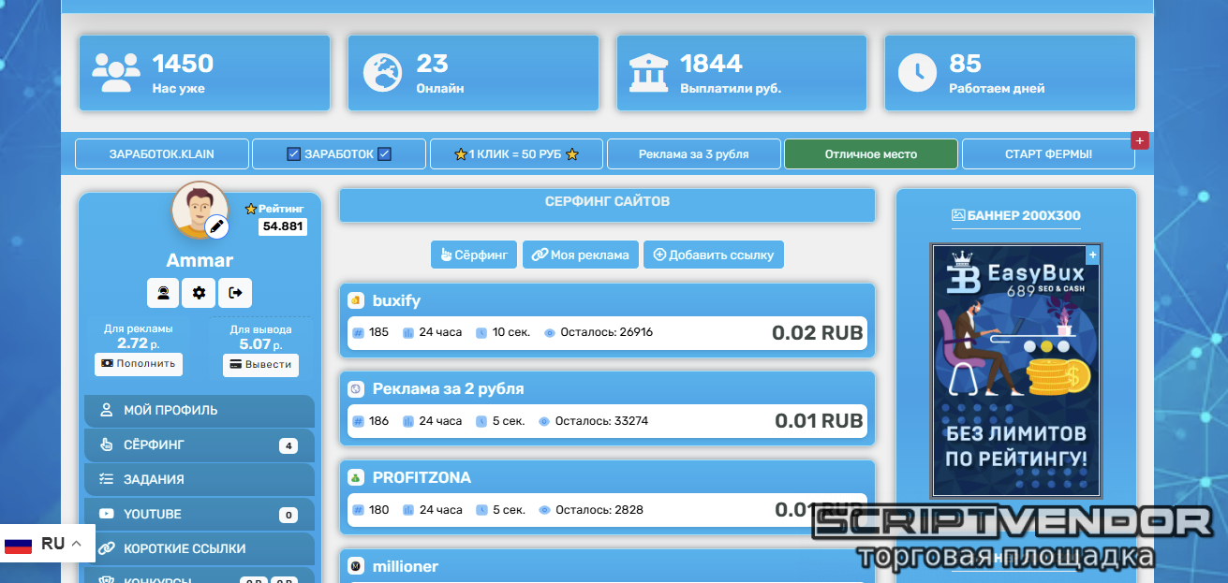Click the withdrawal balance 5.07 р.
Screen dimensions: 1228x583
coord(260,344)
